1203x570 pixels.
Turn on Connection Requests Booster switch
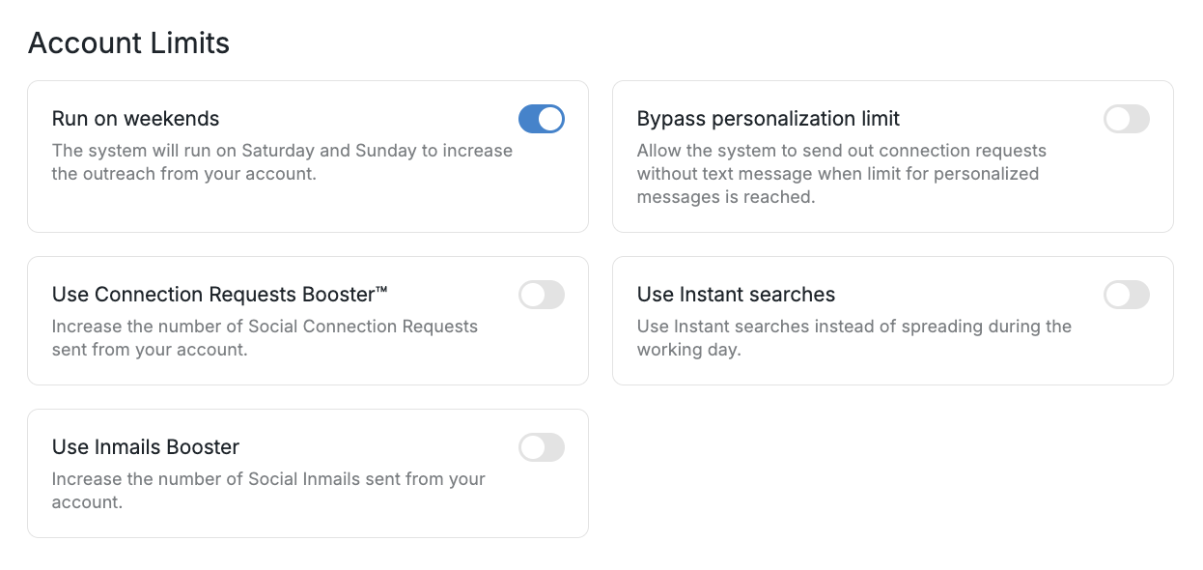(541, 295)
